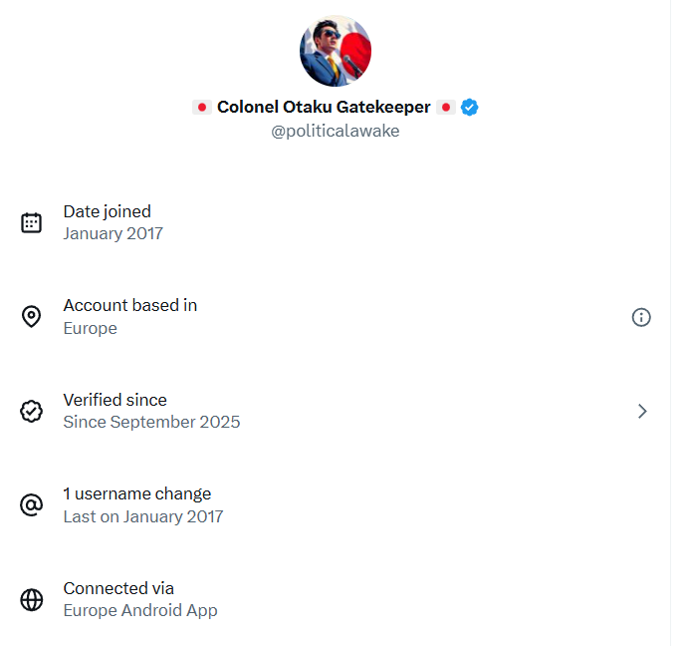Expand the Verified since chevron arrow
Image resolution: width=687 pixels, height=646 pixels.
pos(642,411)
